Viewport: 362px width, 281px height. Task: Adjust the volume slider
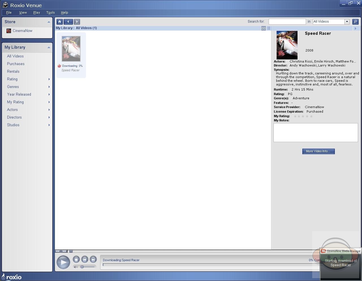[x=82, y=267]
